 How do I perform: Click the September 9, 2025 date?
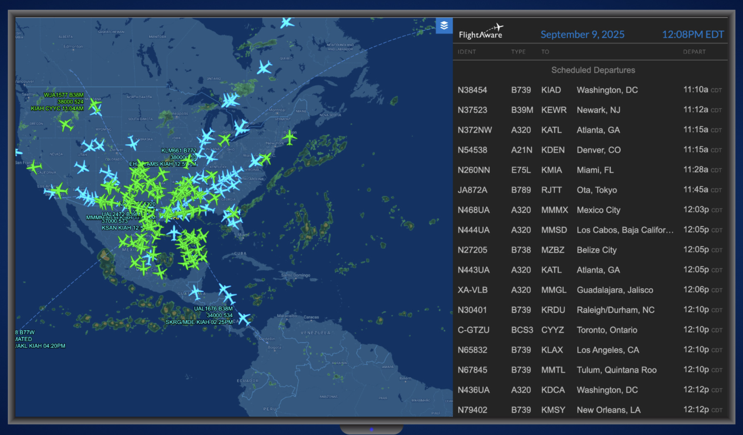(x=582, y=34)
